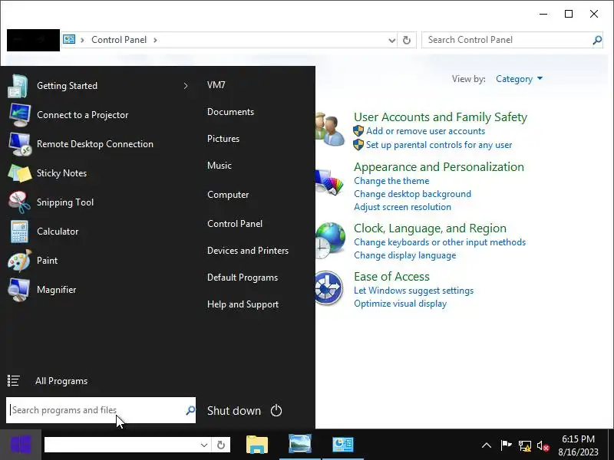This screenshot has width=614, height=460.
Task: Open User Accounts people icon
Action: (330, 130)
